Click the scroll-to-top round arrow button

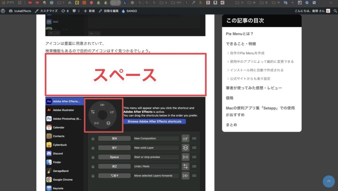tap(329, 181)
